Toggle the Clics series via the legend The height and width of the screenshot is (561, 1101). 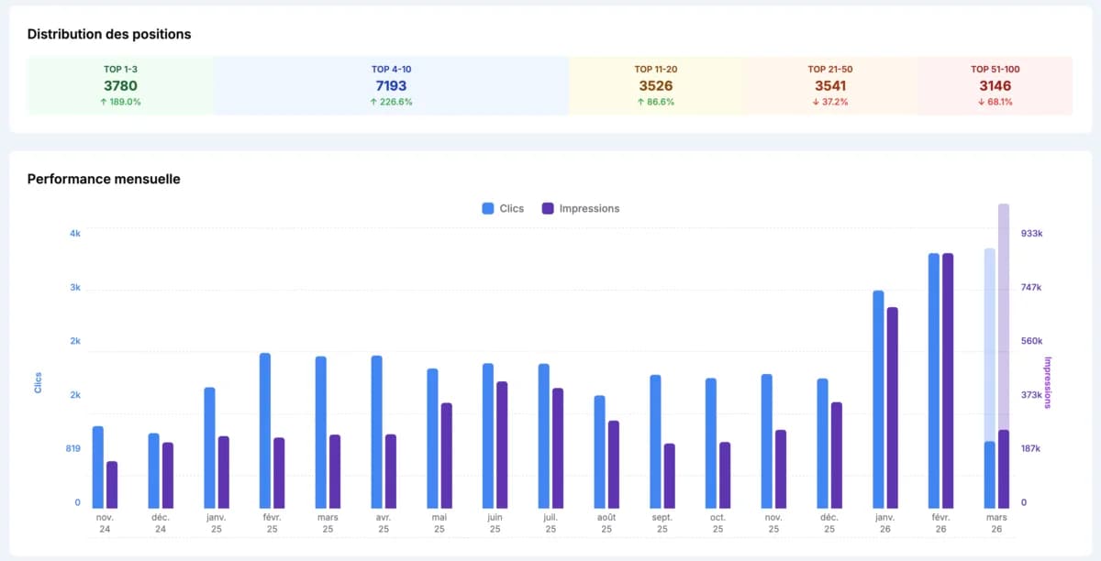pos(503,208)
